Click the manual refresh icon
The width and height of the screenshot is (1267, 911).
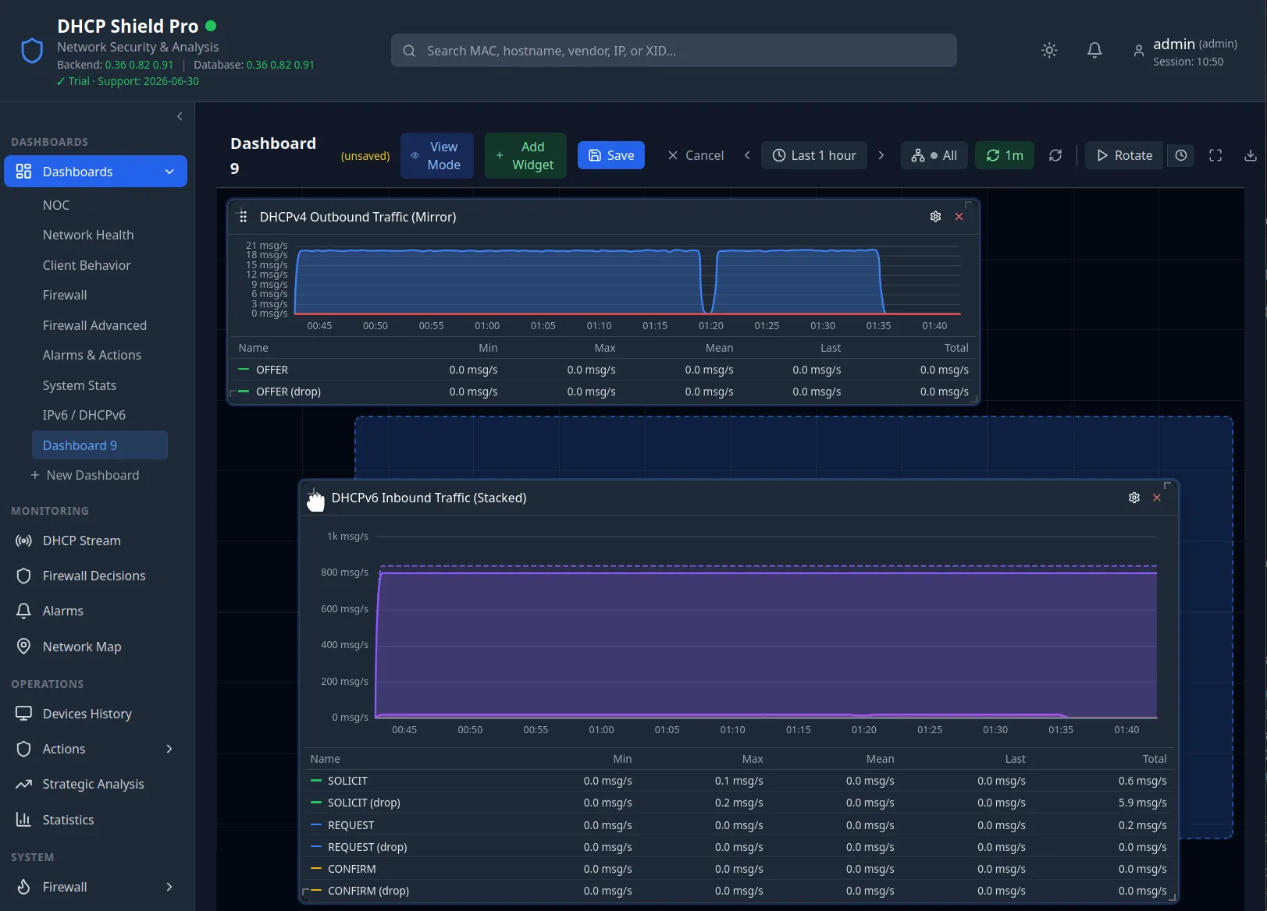point(1055,155)
